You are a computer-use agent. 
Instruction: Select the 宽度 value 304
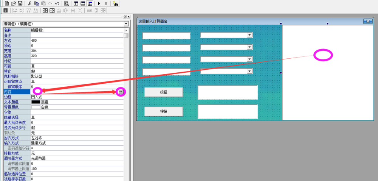coord(34,51)
